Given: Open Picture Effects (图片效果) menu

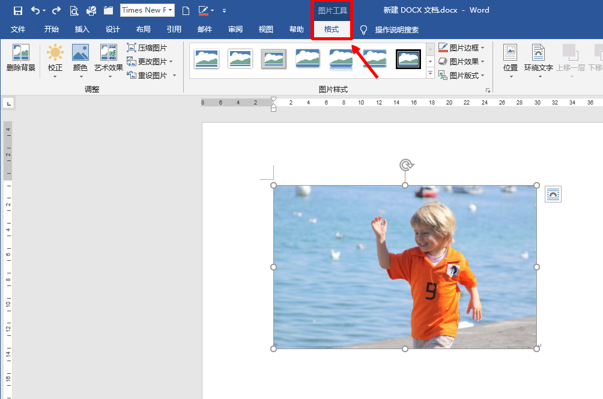Looking at the screenshot, I should pyautogui.click(x=461, y=61).
